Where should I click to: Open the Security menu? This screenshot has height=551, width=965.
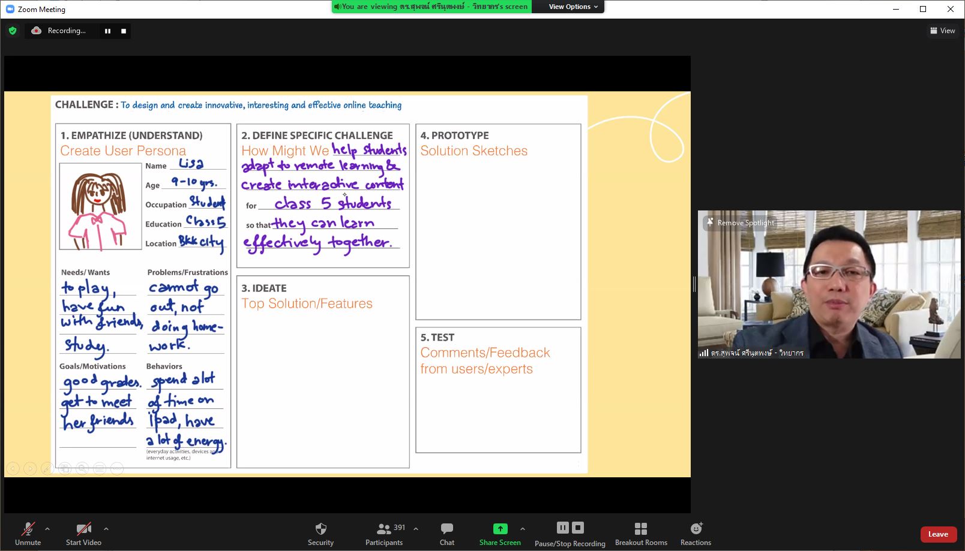coord(320,533)
